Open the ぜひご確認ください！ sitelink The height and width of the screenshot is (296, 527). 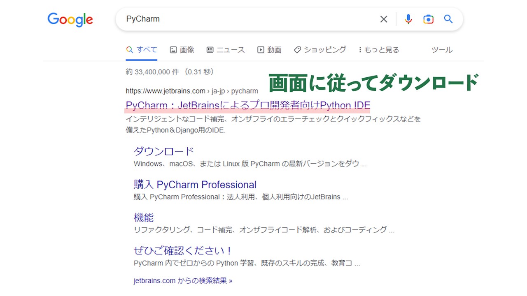[x=183, y=250]
